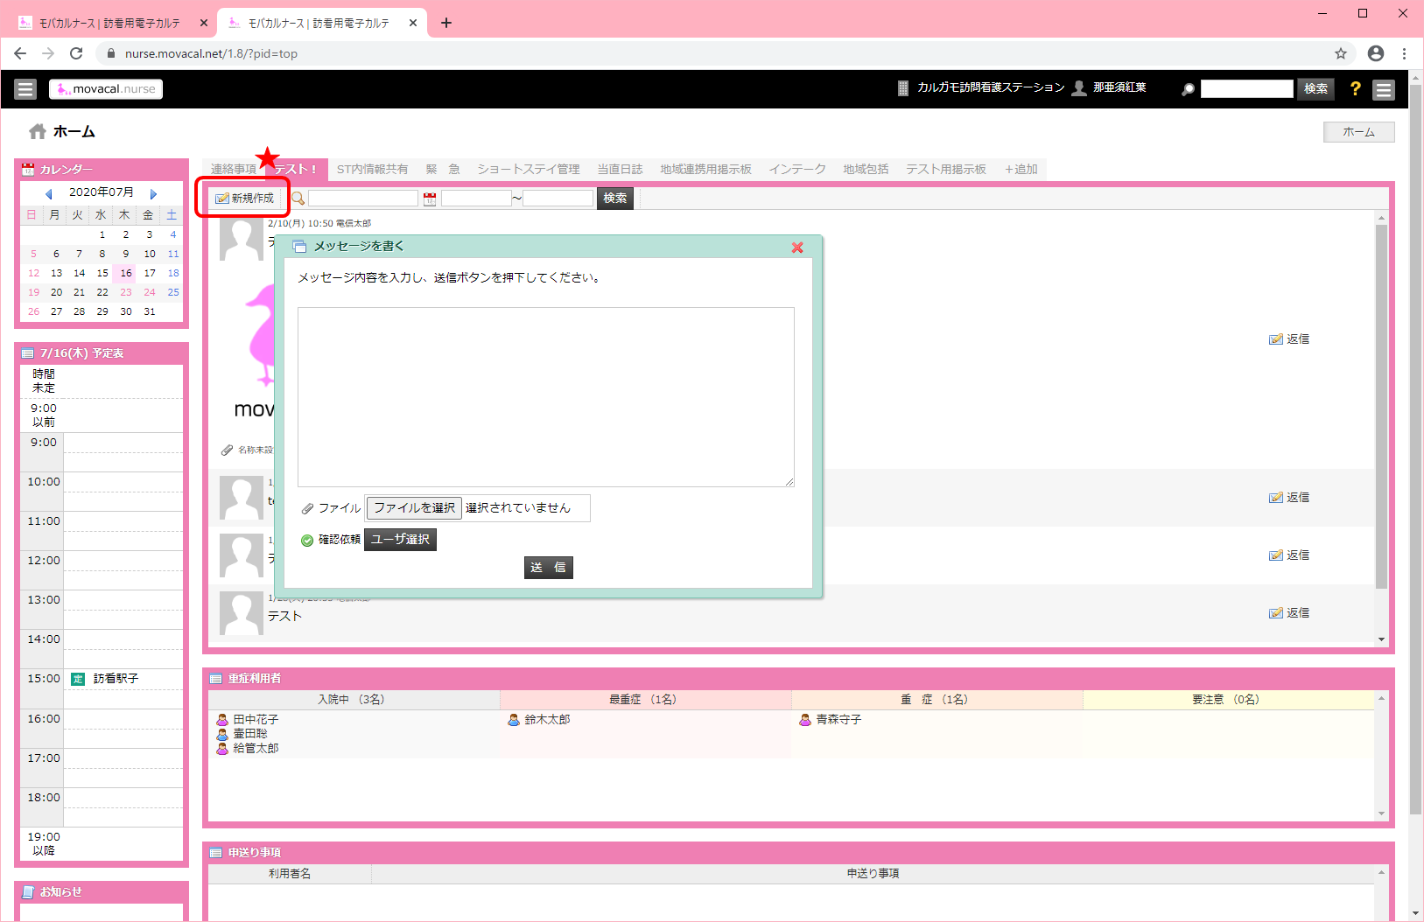The height and width of the screenshot is (922, 1424).
Task: Reload the browser page
Action: pos(76,53)
